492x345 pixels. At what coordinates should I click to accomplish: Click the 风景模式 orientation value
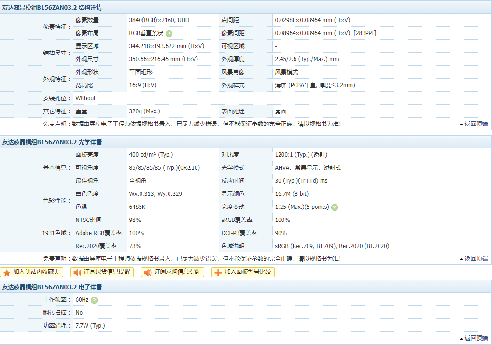click(286, 72)
